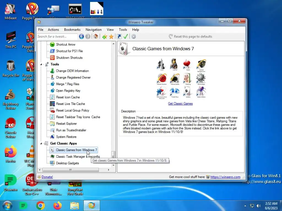Select System Restore tool
This screenshot has height=211, width=282.
coord(66,137)
